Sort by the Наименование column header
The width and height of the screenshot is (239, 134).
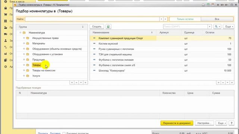[123, 32]
